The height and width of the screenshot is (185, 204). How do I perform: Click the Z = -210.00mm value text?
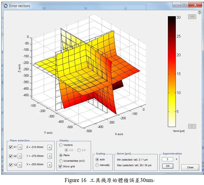pos(35,147)
